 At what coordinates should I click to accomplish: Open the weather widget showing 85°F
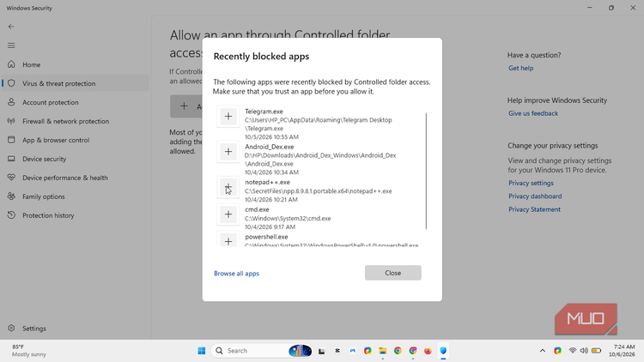28,351
